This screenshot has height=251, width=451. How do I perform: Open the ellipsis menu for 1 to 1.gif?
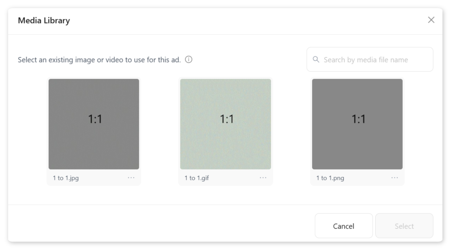(x=263, y=178)
